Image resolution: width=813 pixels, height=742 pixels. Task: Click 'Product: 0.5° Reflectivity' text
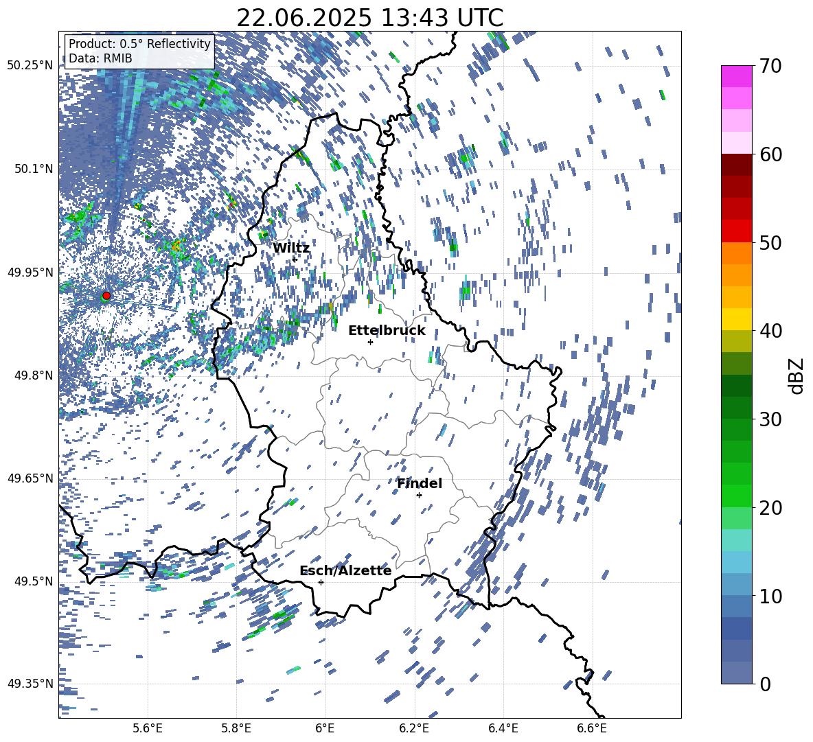(x=139, y=43)
